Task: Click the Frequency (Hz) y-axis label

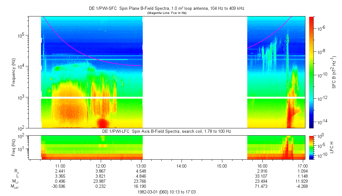Action: tap(14, 72)
